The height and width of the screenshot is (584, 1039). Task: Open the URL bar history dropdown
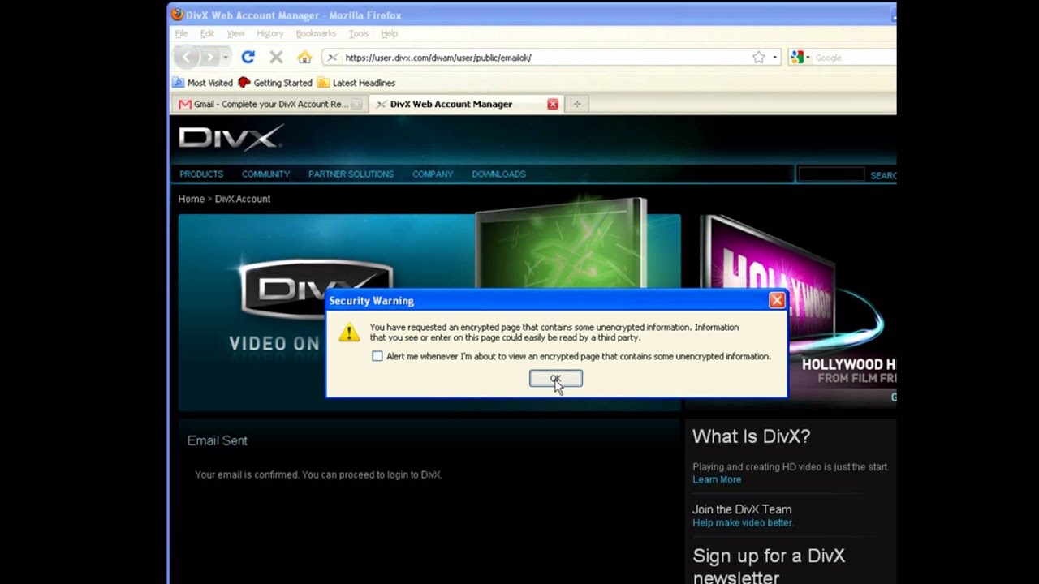774,58
